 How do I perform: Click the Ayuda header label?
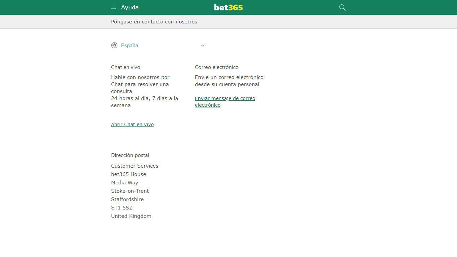(x=130, y=7)
